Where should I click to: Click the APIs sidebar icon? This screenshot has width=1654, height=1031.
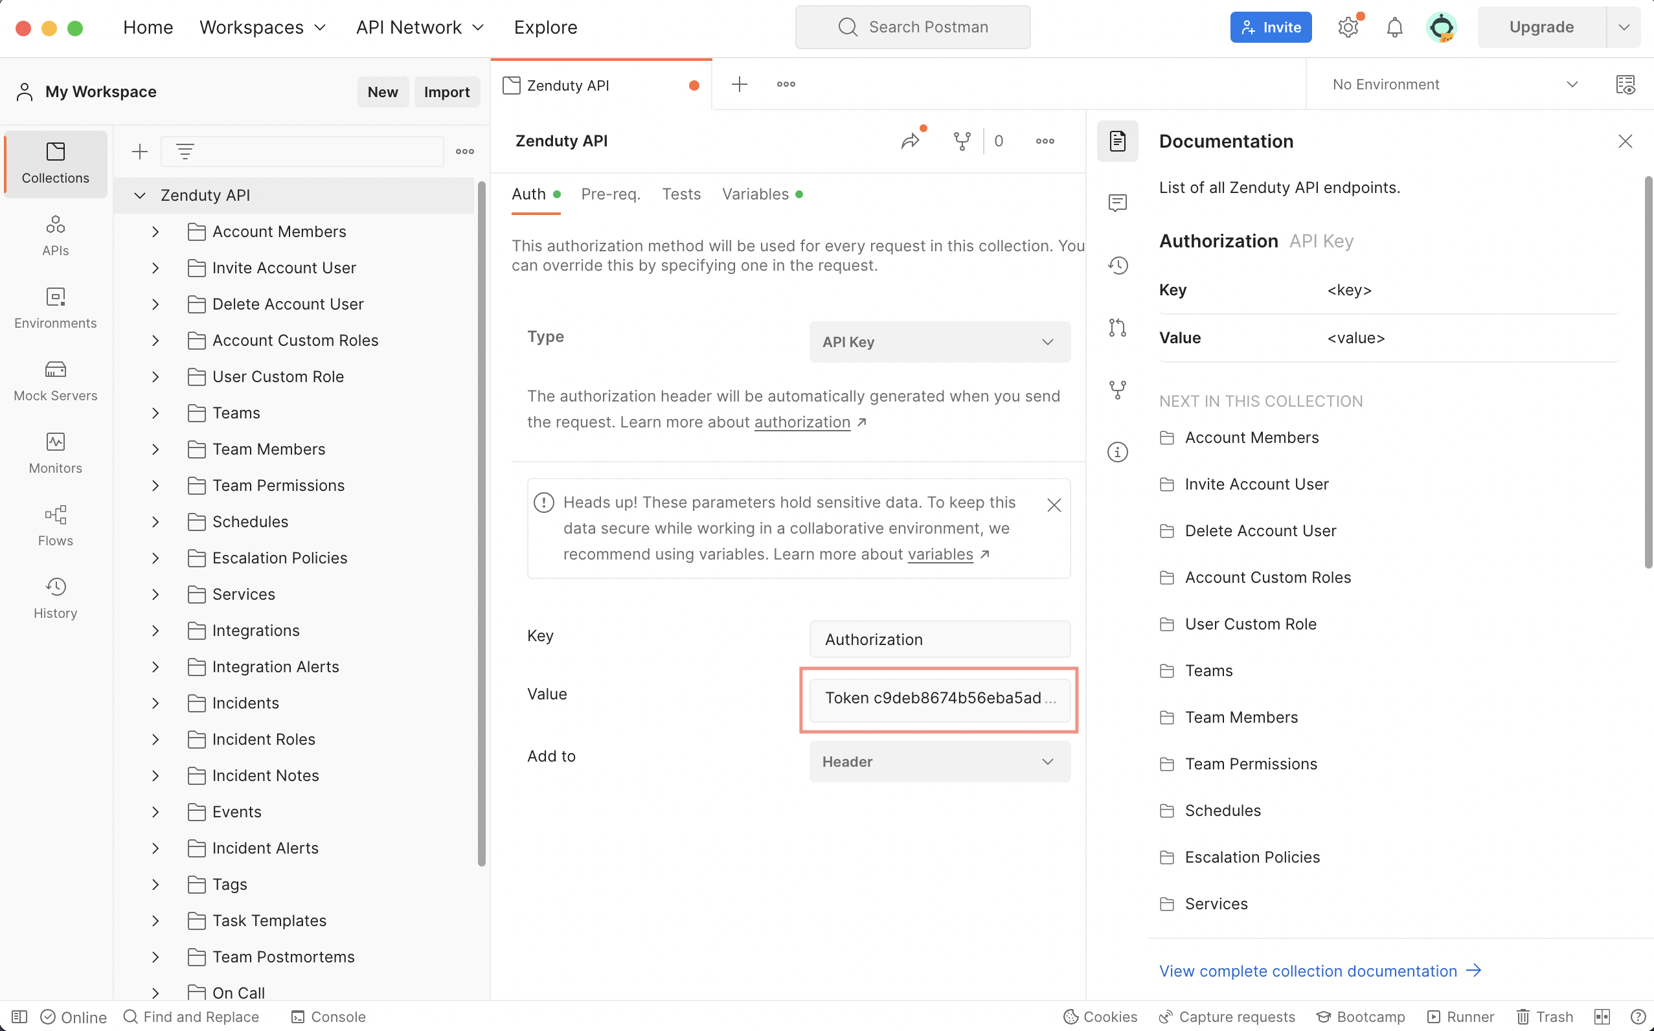coord(54,235)
